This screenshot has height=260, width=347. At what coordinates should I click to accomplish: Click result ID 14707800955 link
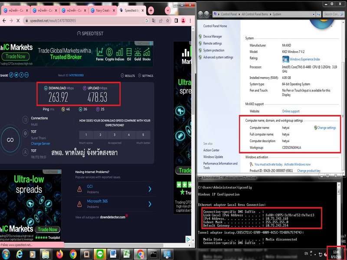[x=76, y=75]
